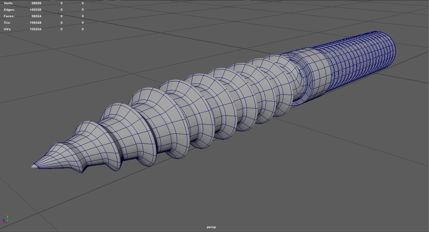Screen dimensions: 429x232
Task: Click the "Edges:" heads-up display label
Action: pos(9,9)
